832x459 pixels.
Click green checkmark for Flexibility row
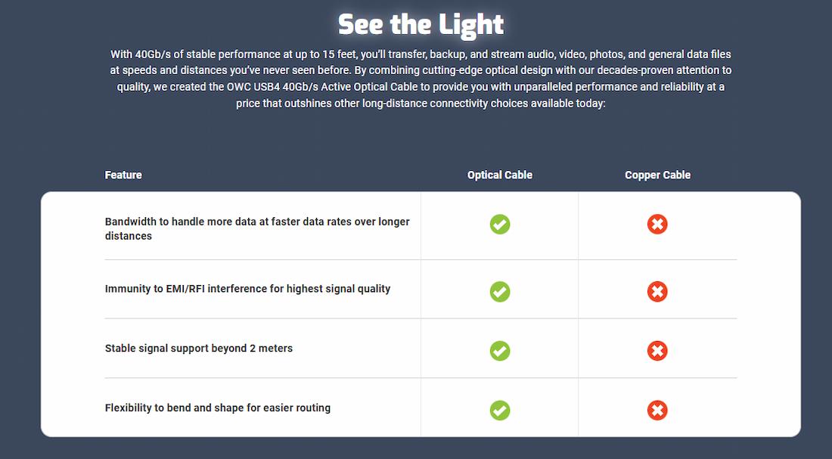[x=500, y=411]
